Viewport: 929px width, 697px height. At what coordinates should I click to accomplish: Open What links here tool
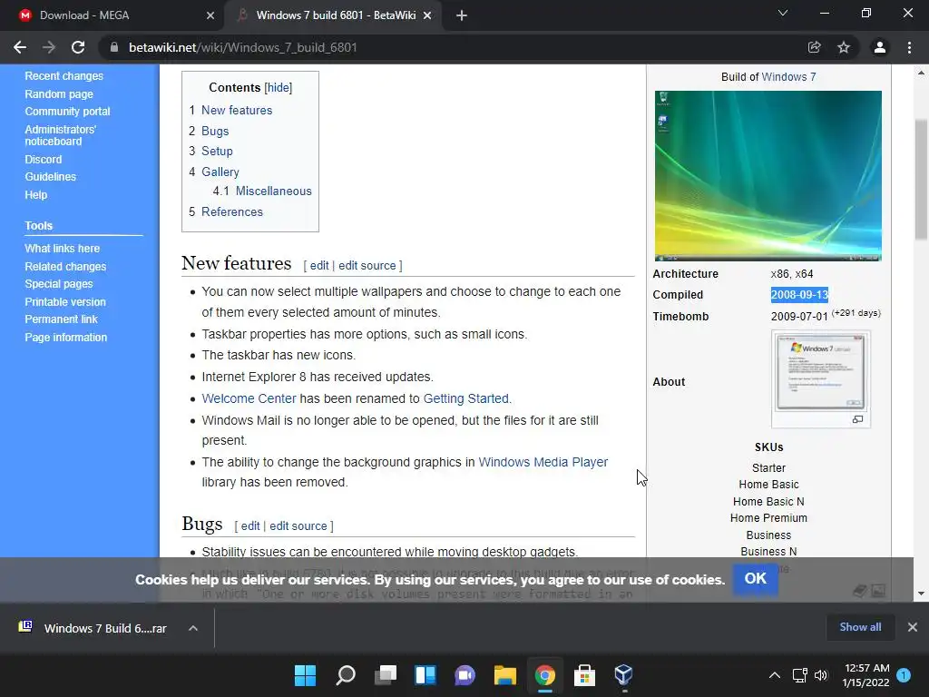pos(63,249)
